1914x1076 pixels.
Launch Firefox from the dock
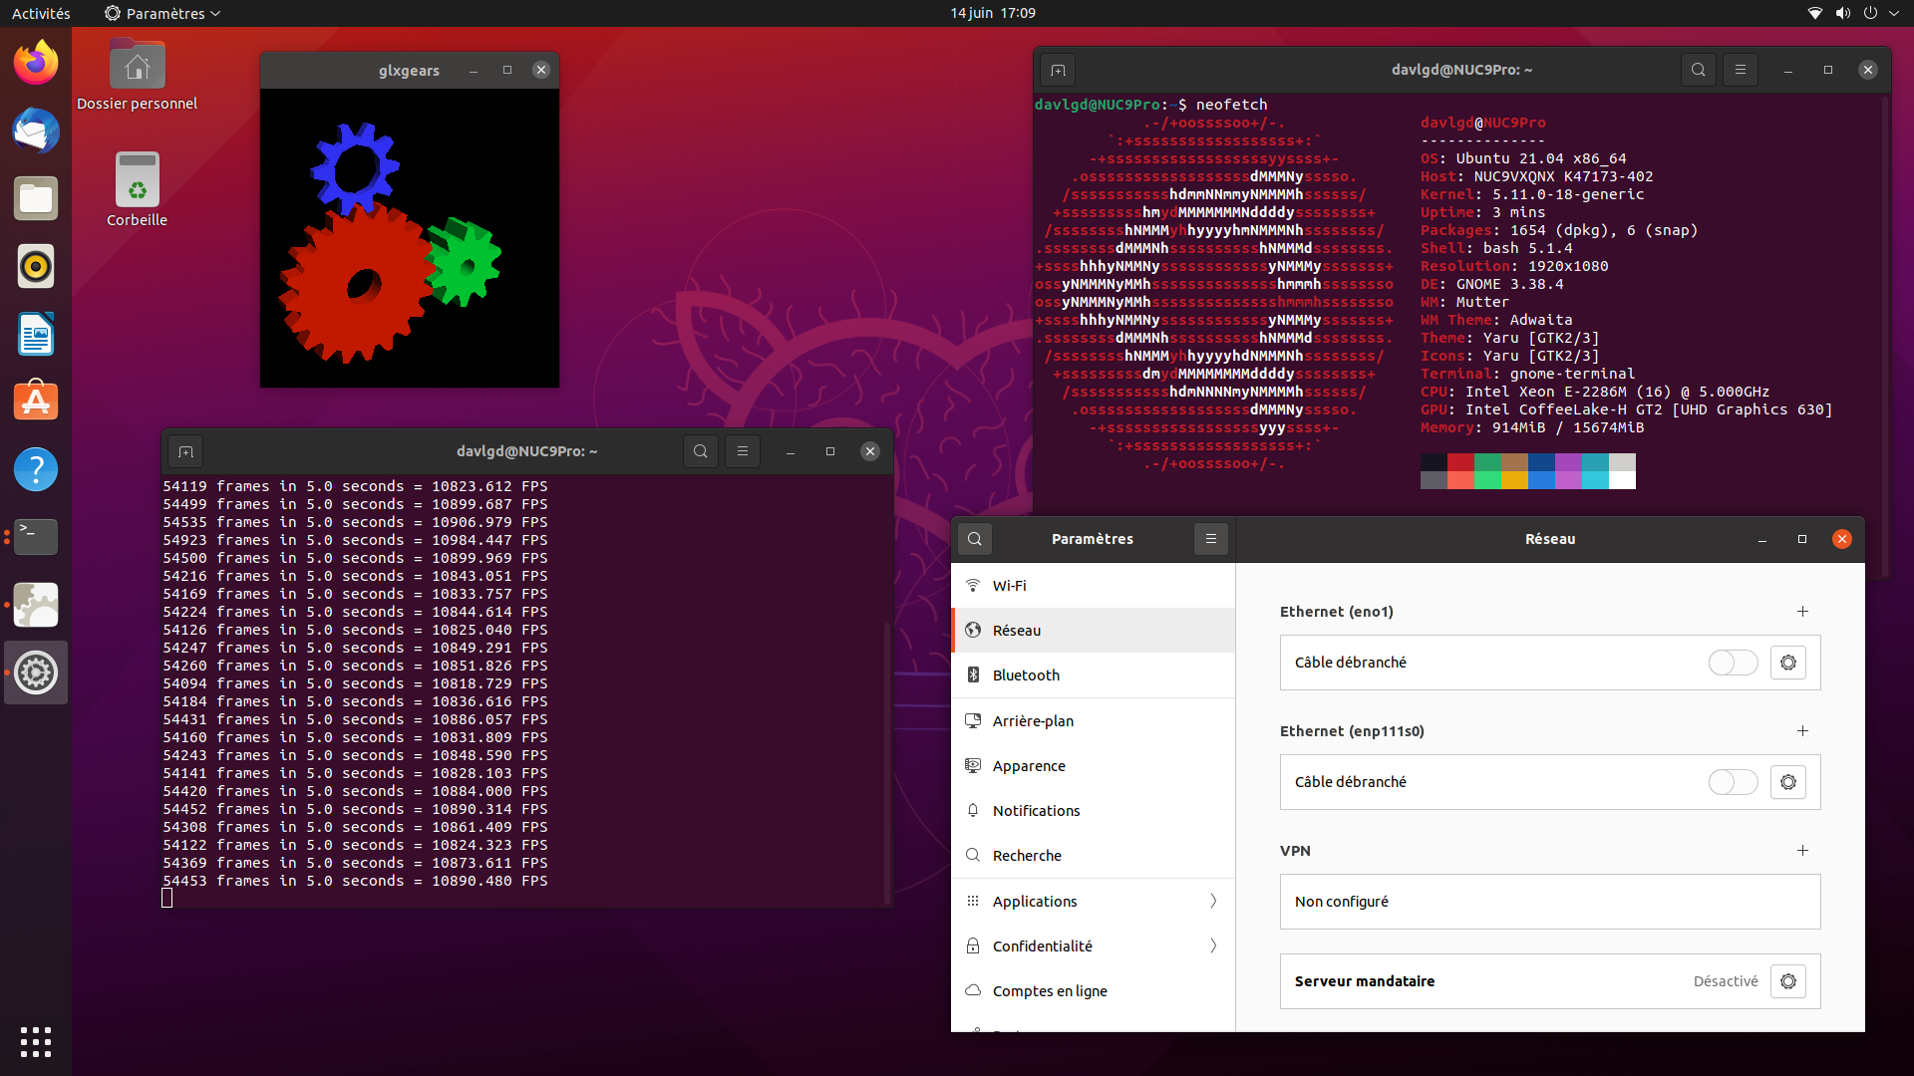point(36,63)
